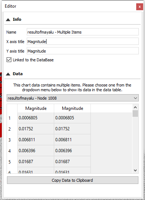Click the table scrollbar thumb
Image resolution: width=145 pixels, height=200 pixels.
(x=135, y=114)
